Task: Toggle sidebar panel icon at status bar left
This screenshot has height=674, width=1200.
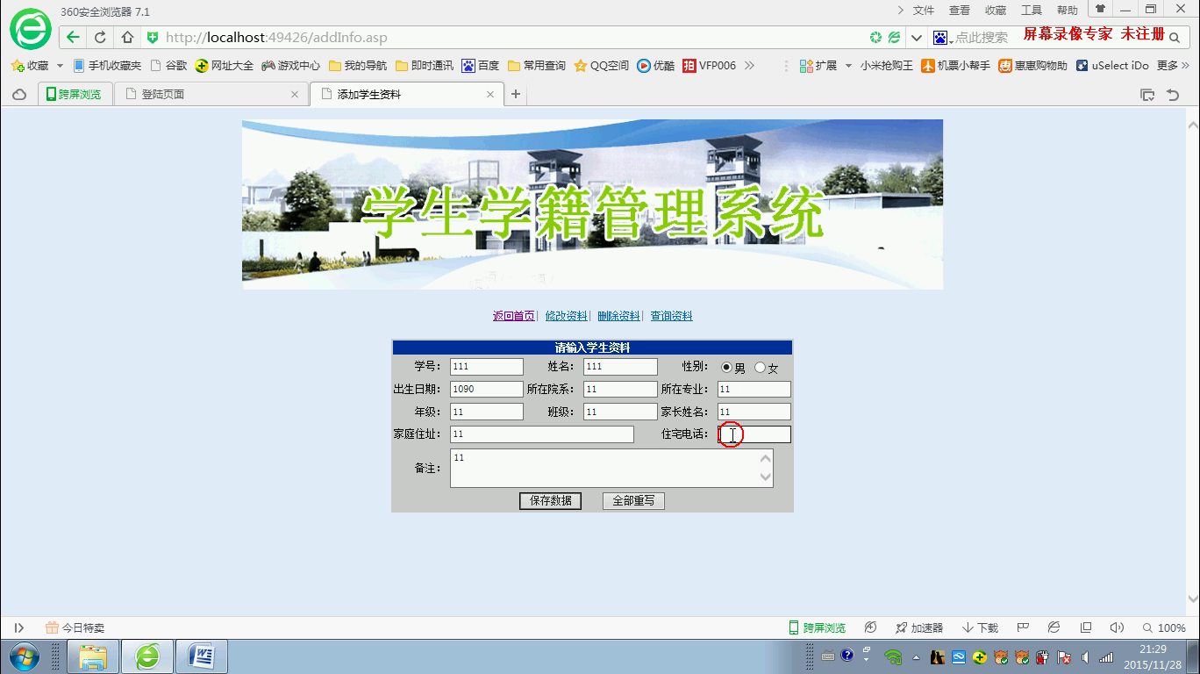Action: click(x=18, y=627)
